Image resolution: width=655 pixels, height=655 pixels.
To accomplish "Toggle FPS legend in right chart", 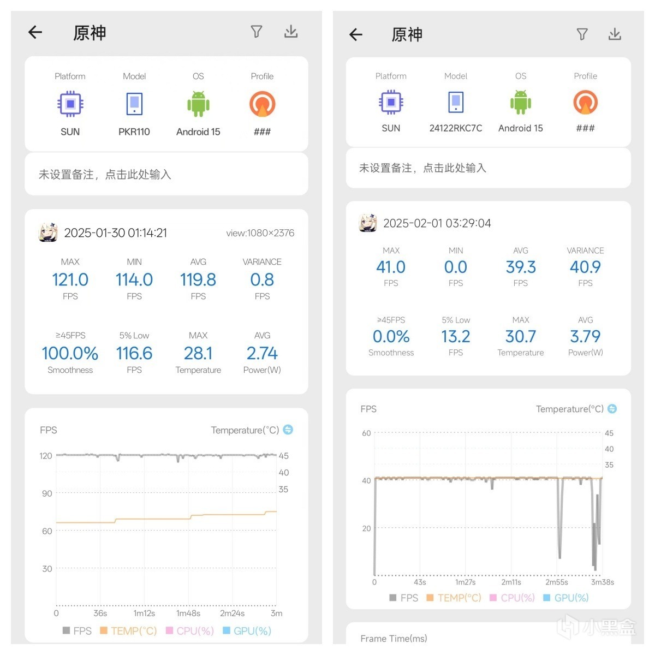I will (404, 598).
